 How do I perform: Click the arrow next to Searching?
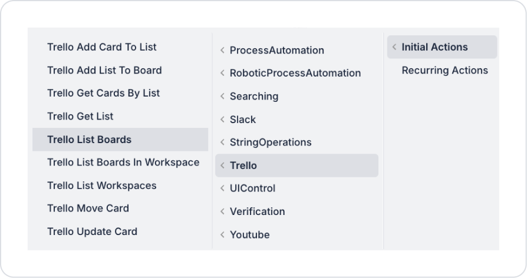click(x=222, y=97)
